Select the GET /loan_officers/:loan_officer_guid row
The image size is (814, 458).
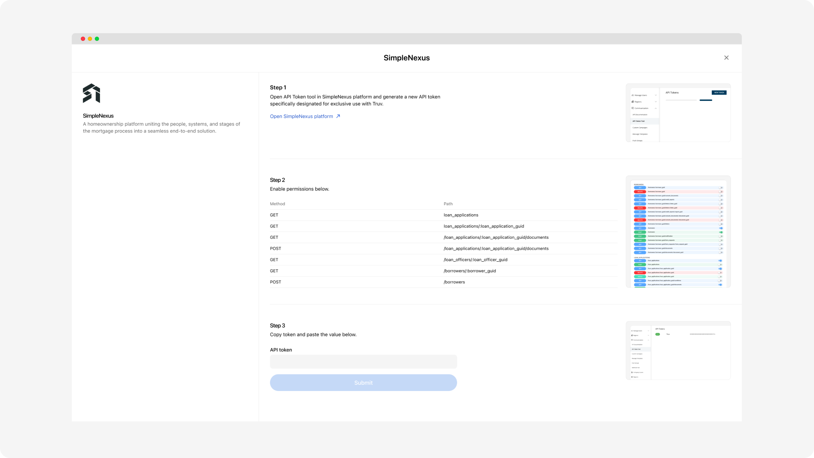click(443, 260)
